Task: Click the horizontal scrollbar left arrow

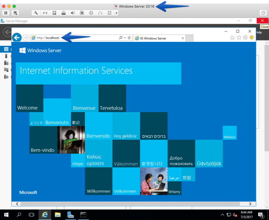Action: click(17, 204)
